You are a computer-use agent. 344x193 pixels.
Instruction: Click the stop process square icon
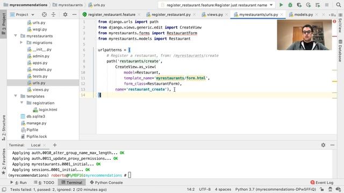[327, 5]
